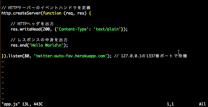Click the "app.js" filename in status line
This screenshot has width=208, height=107.
click(x=9, y=104)
